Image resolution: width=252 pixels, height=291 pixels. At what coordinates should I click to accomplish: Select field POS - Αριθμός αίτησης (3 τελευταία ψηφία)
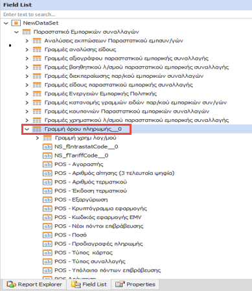point(115,174)
